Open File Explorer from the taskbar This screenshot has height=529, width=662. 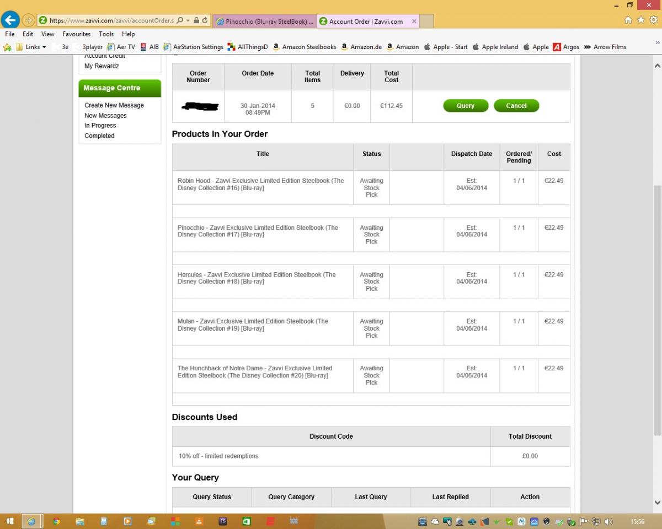coord(79,521)
